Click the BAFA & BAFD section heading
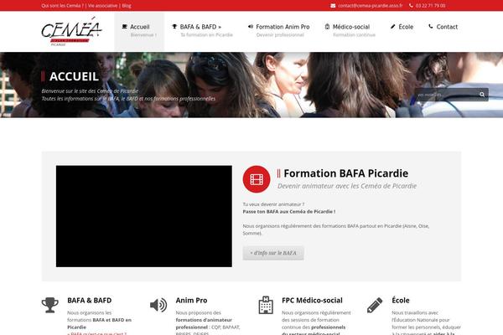The image size is (503, 335). [x=90, y=301]
